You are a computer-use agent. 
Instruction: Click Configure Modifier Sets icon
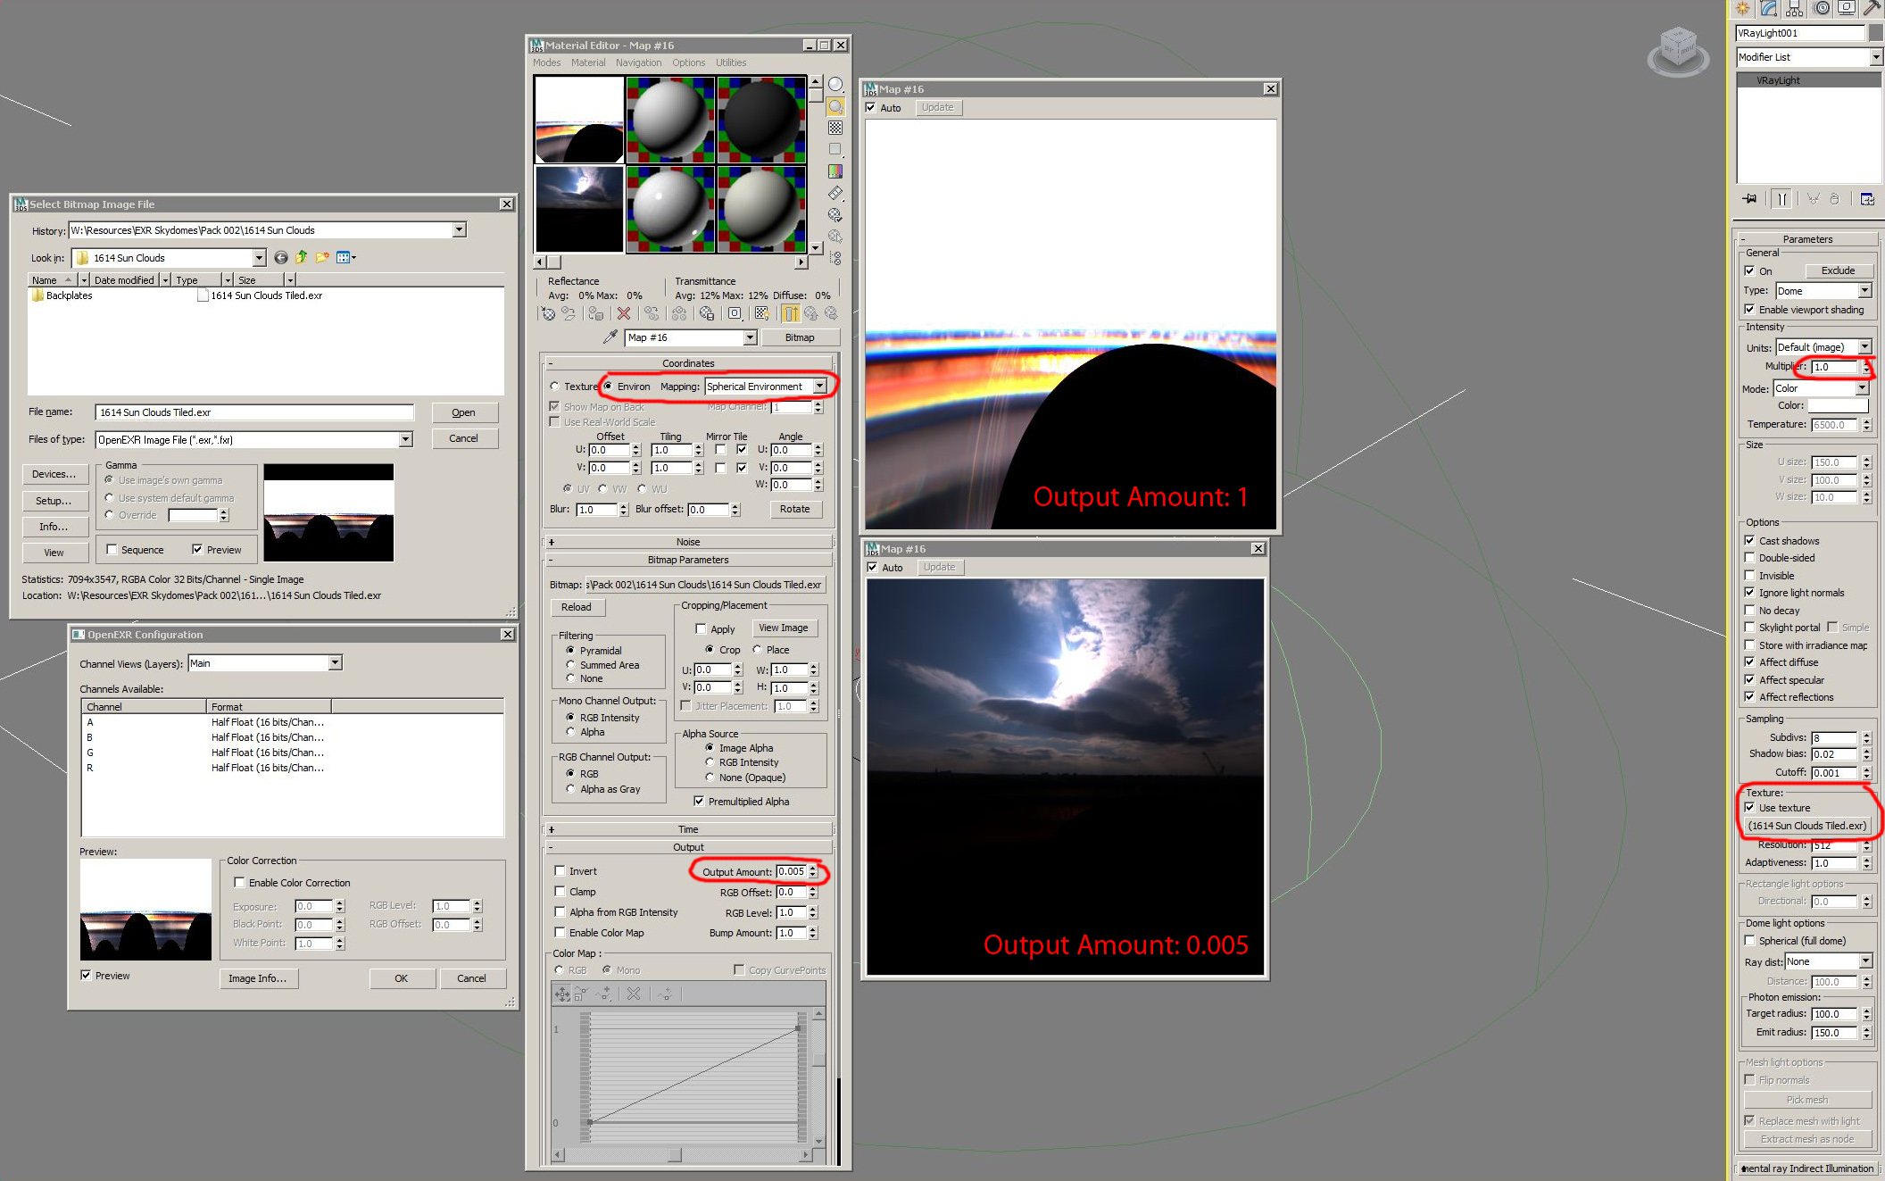pyautogui.click(x=1867, y=199)
